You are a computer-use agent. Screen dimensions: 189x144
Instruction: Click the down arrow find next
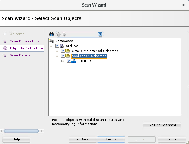pos(64,34)
